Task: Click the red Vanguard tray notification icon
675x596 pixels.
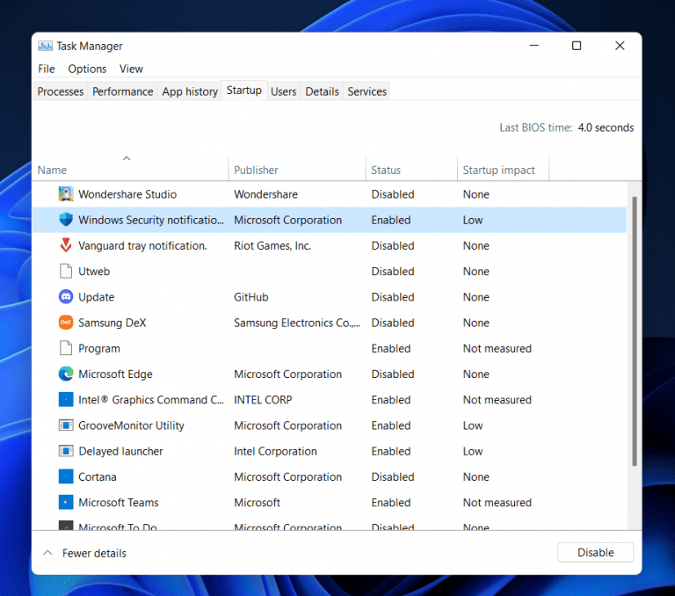Action: (x=66, y=246)
